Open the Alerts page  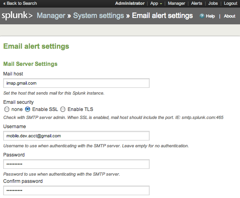[196, 3]
